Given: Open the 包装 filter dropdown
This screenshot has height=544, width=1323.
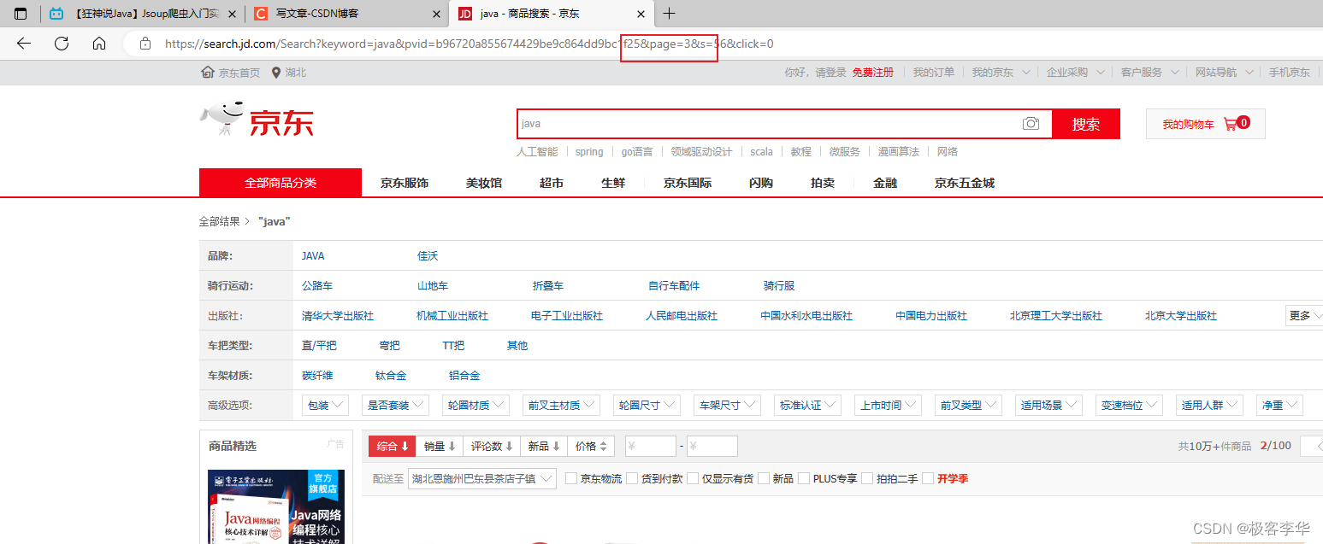Looking at the screenshot, I should click(x=325, y=405).
